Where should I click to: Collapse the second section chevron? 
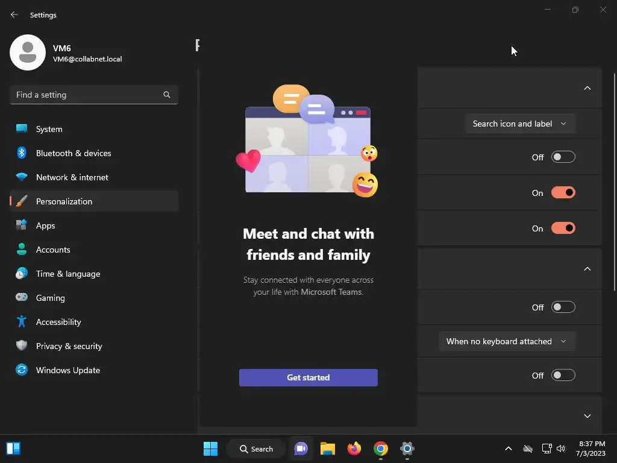[x=587, y=269]
